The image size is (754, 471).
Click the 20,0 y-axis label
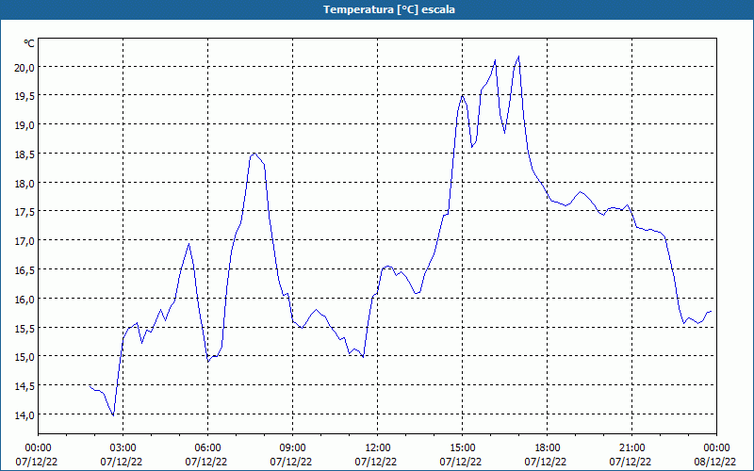[25, 68]
